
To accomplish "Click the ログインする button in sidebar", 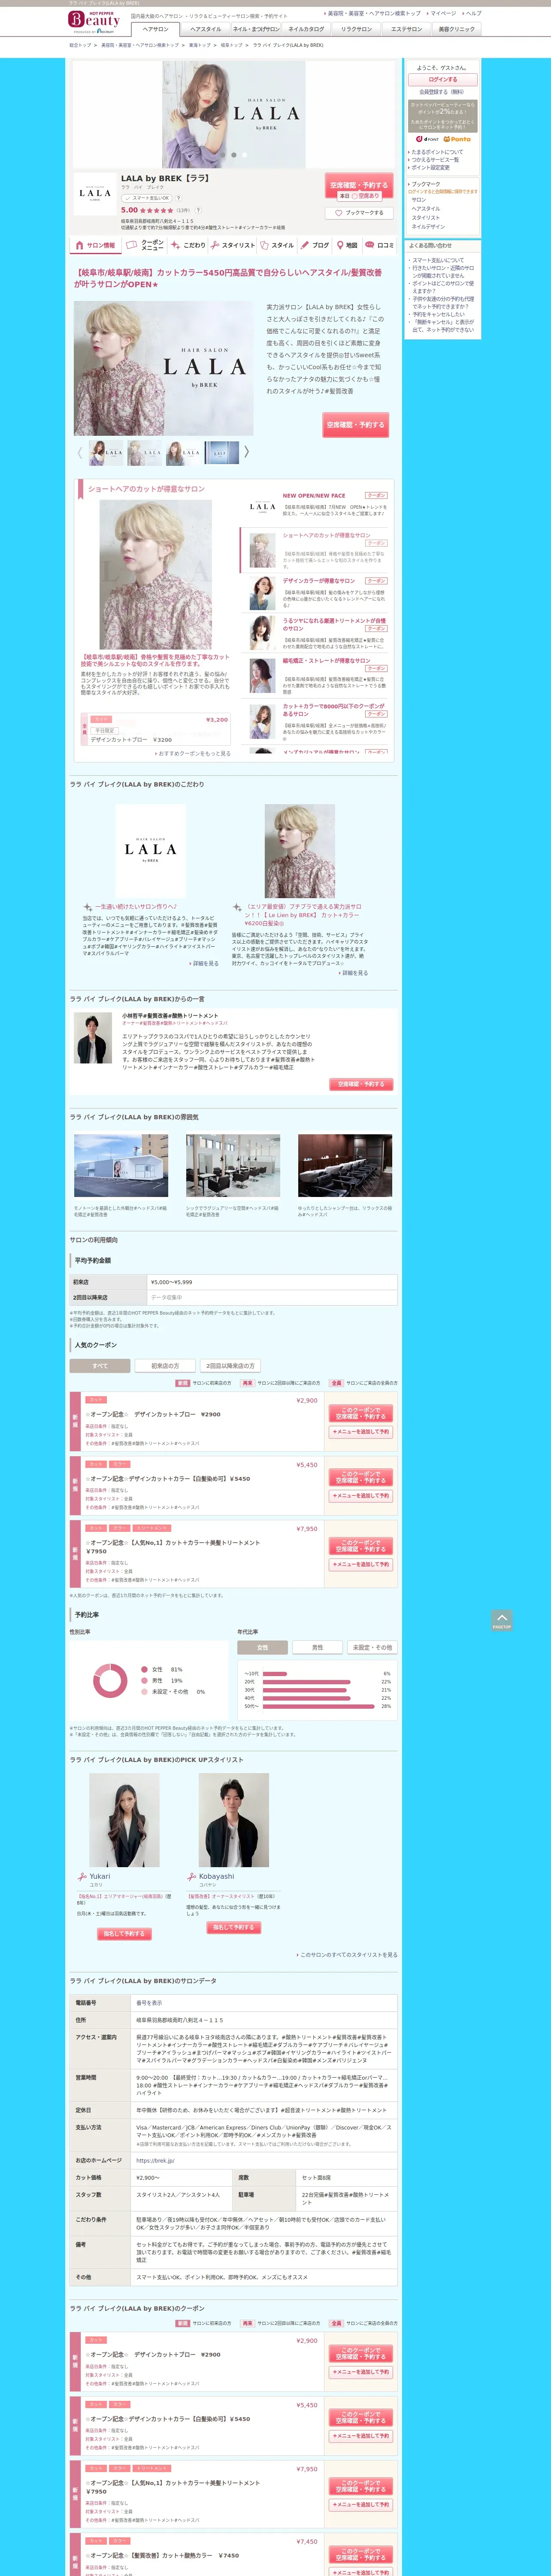I will [x=443, y=79].
